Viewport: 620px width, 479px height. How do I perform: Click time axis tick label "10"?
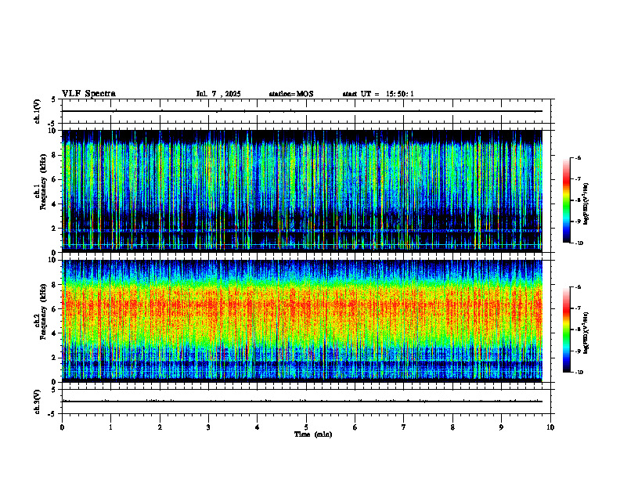[x=550, y=427]
